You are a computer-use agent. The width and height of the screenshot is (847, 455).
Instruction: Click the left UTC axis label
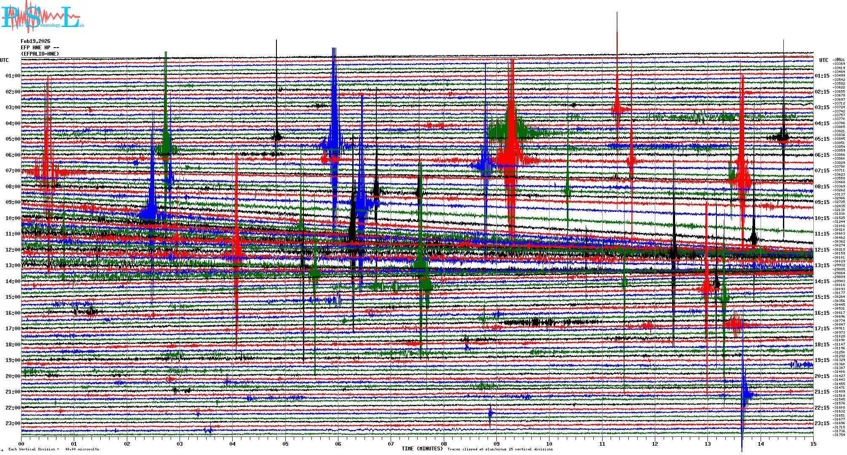[x=4, y=60]
